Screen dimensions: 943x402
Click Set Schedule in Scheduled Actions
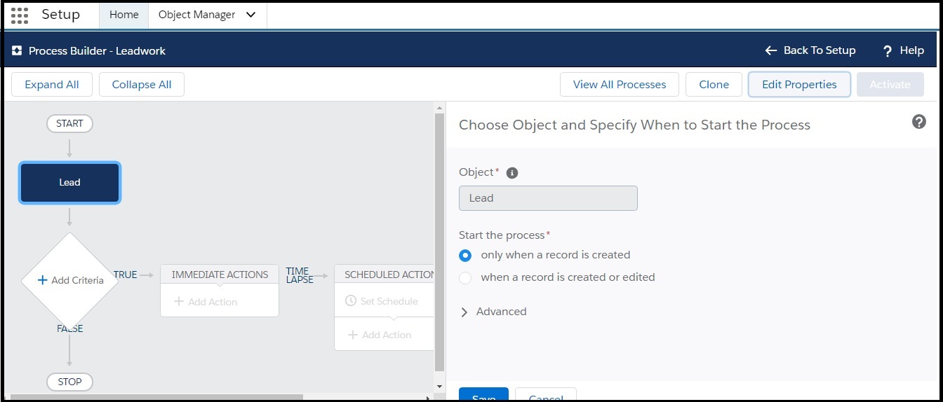tap(382, 301)
